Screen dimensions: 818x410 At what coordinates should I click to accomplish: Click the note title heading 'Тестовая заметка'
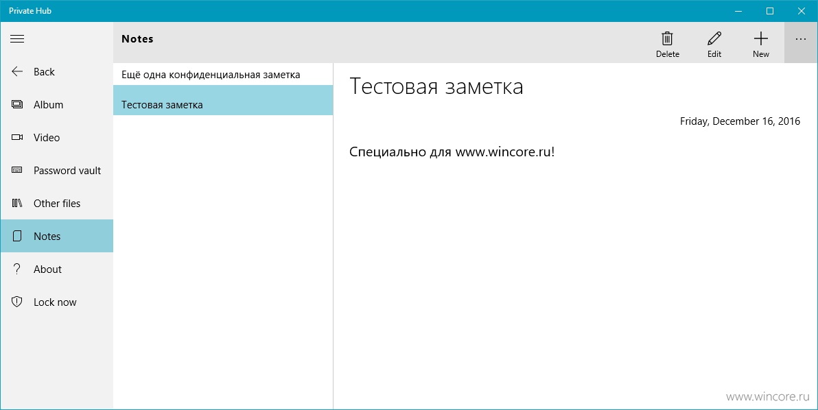click(436, 86)
